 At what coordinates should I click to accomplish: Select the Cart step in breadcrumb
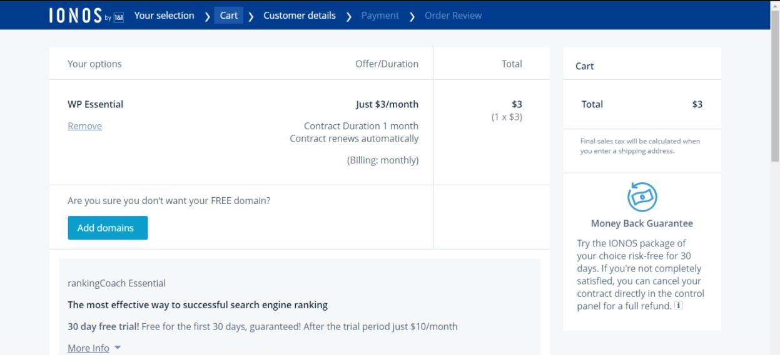(229, 16)
